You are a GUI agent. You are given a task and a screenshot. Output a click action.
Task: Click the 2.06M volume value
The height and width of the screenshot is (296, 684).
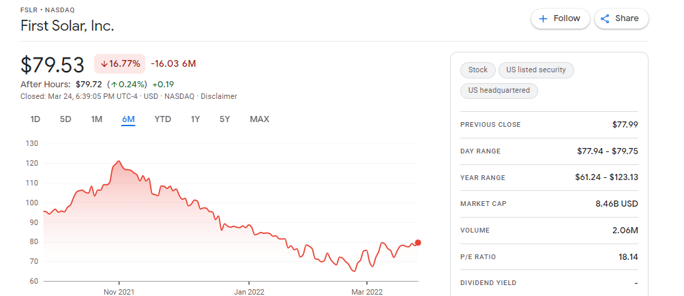(625, 230)
